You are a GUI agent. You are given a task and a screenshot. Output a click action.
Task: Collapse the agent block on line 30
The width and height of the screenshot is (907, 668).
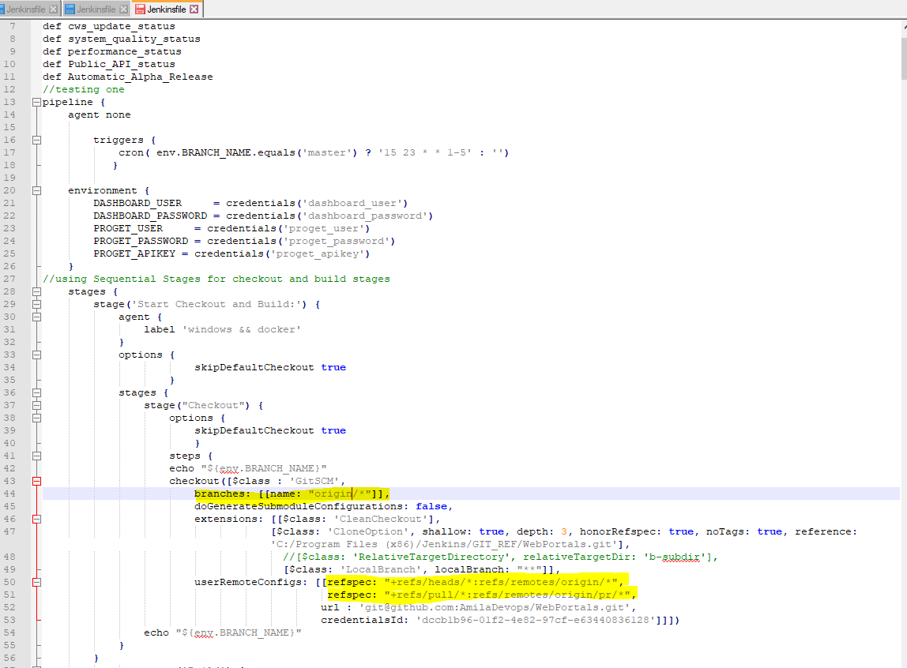coord(36,317)
